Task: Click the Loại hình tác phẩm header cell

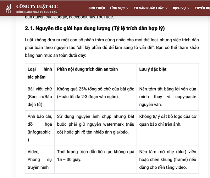Action: point(40,73)
